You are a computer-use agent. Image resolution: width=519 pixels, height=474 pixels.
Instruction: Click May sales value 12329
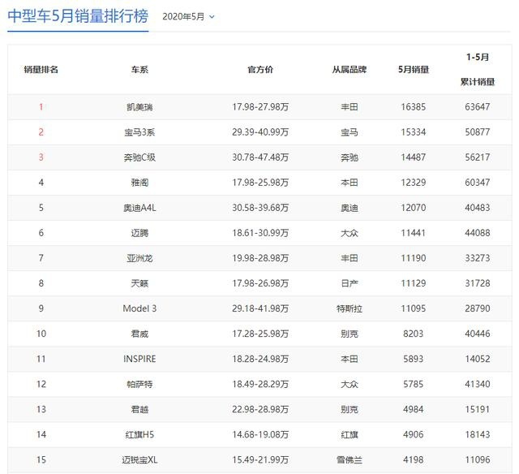click(x=414, y=183)
